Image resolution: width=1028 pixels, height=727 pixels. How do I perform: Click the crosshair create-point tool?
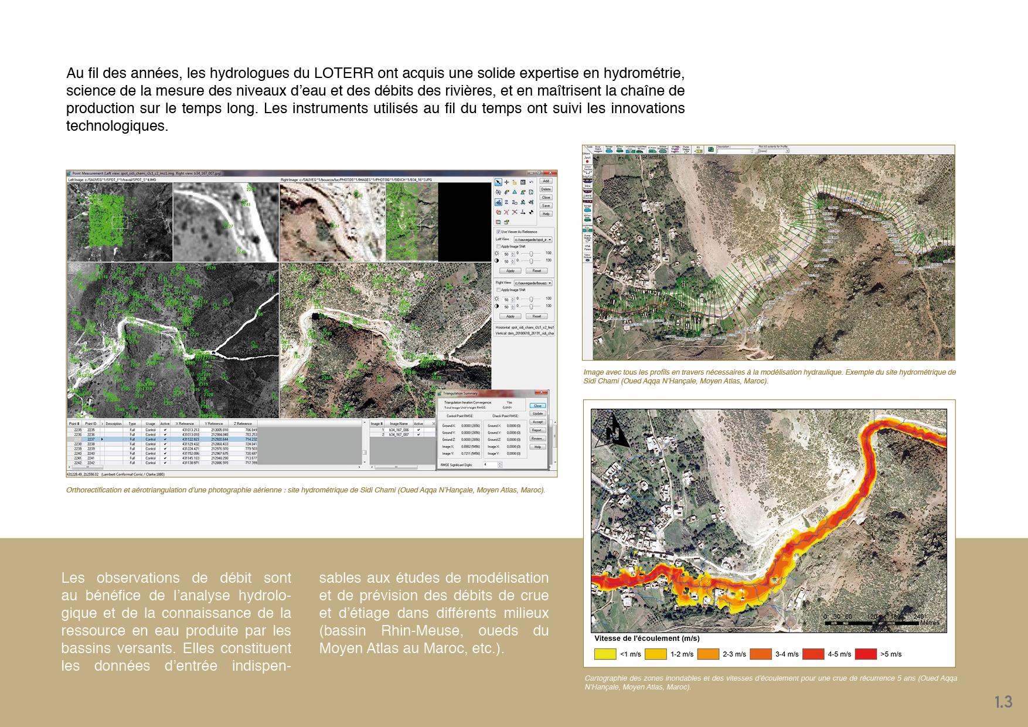[506, 182]
